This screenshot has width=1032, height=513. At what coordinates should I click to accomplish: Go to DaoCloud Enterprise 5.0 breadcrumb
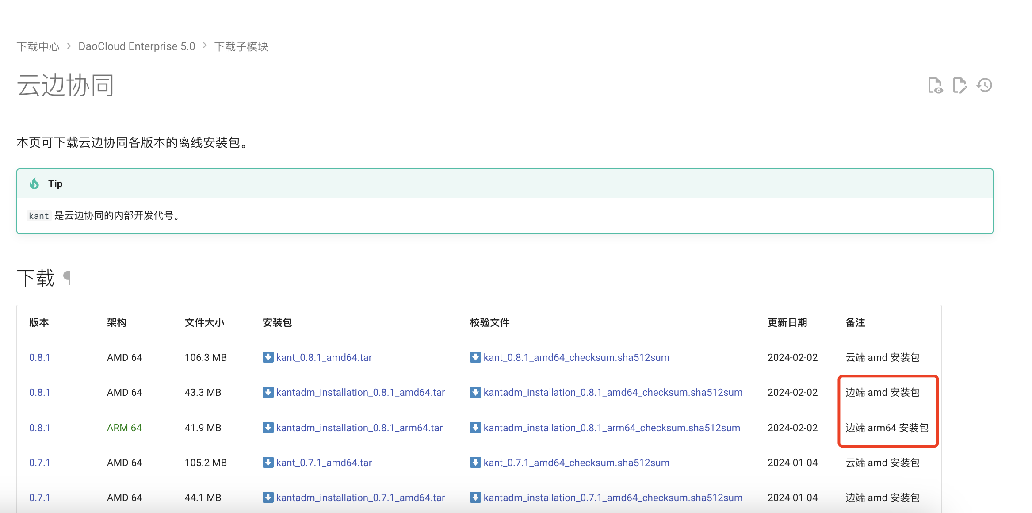[137, 46]
